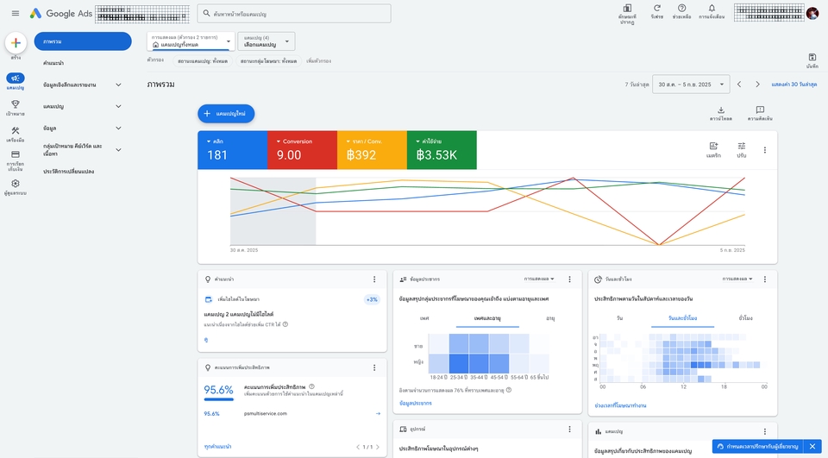This screenshot has height=458, width=828.
Task: Click the round Create plus button
Action: tap(16, 43)
